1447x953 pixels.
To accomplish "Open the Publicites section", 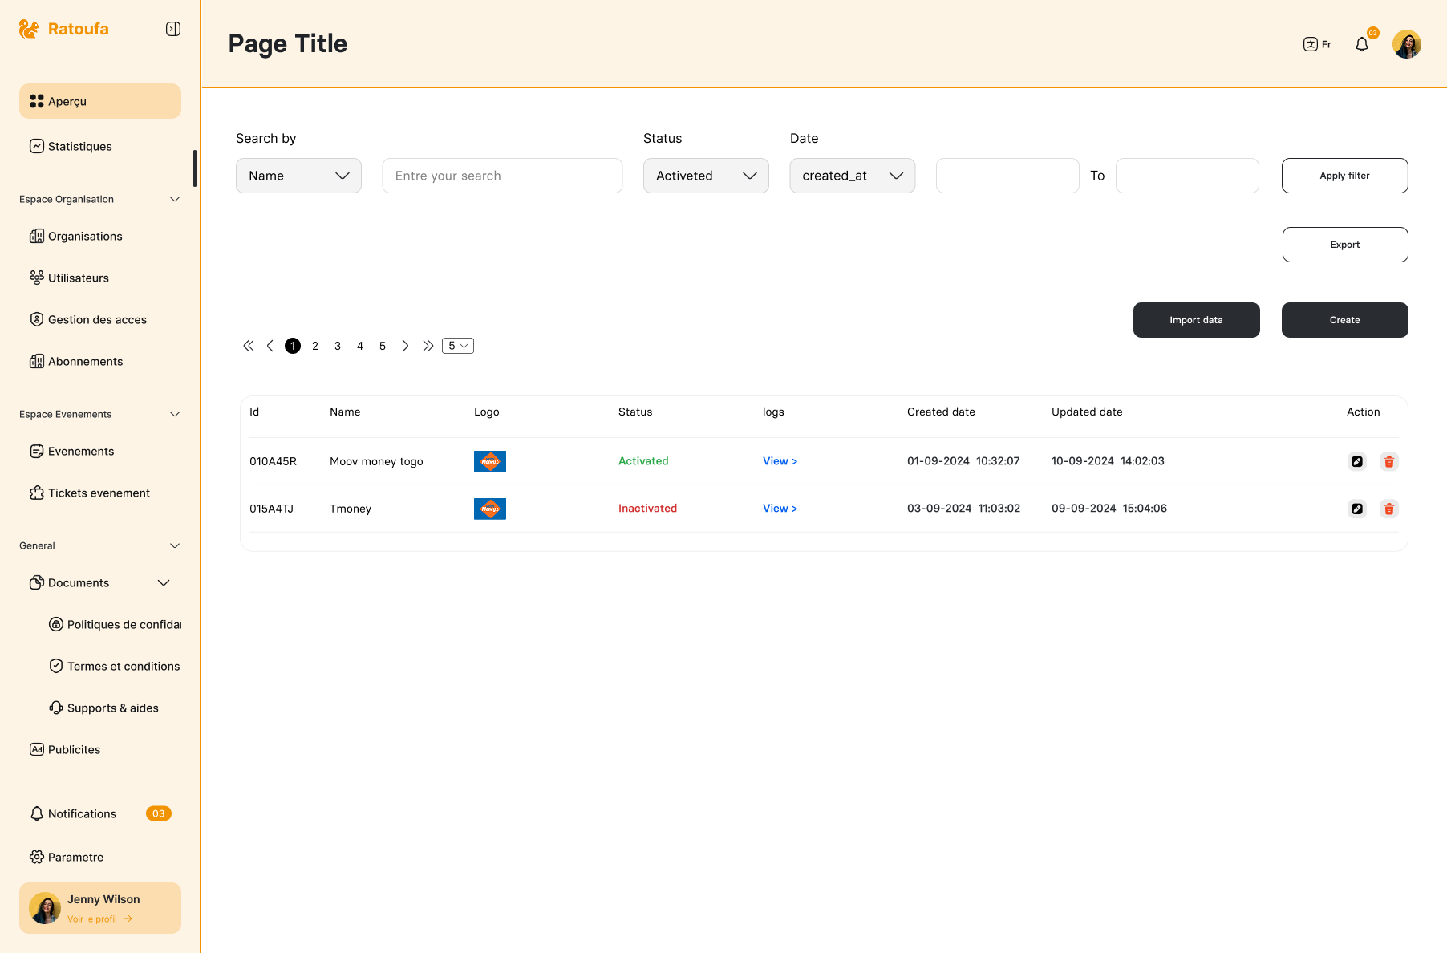I will pos(74,749).
